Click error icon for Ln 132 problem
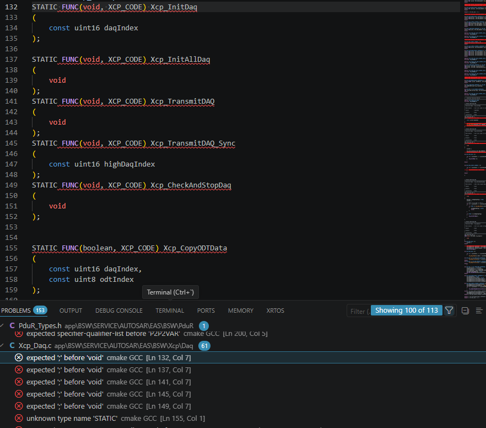 point(19,357)
